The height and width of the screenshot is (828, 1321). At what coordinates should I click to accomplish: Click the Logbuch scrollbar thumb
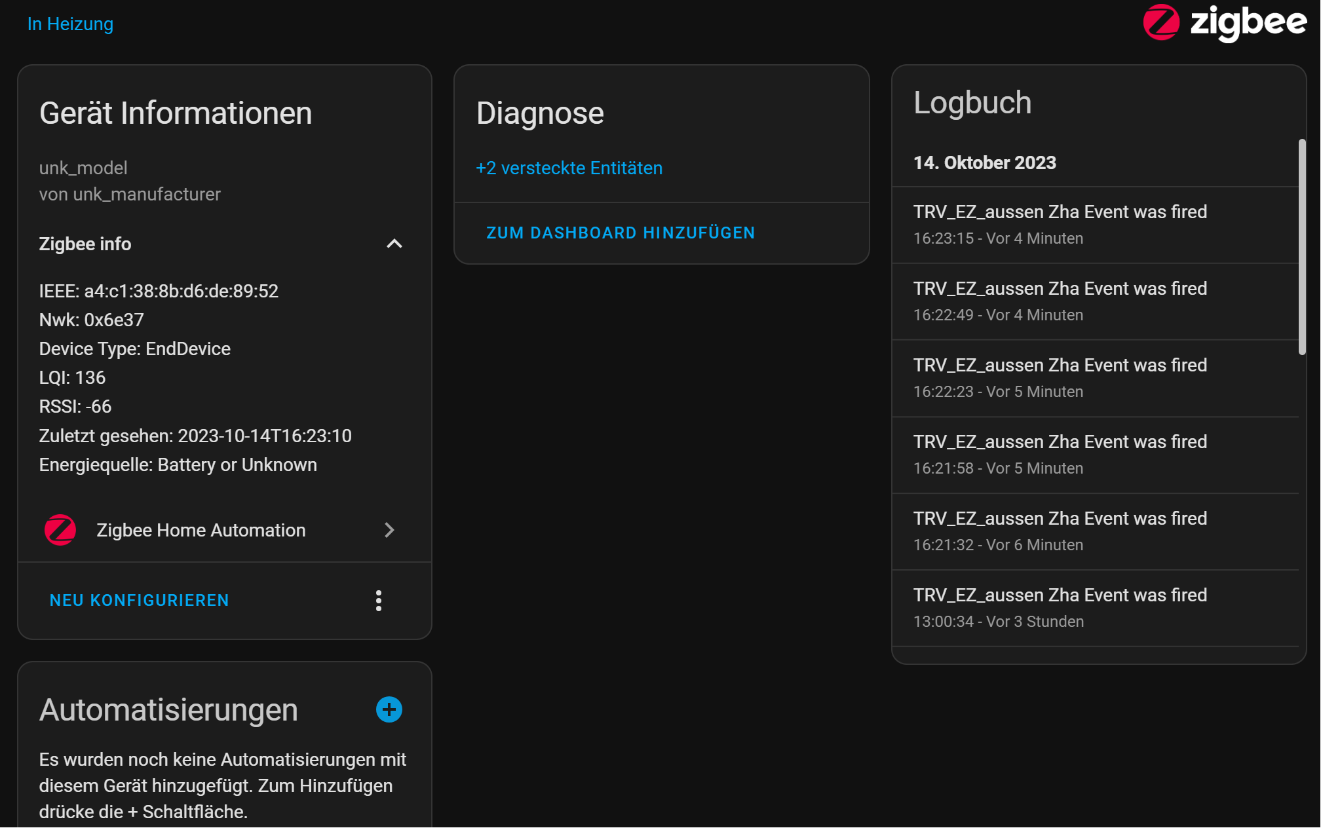pos(1302,247)
